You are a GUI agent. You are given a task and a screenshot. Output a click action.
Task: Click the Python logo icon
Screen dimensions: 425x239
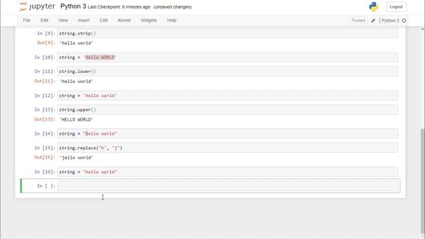click(373, 7)
